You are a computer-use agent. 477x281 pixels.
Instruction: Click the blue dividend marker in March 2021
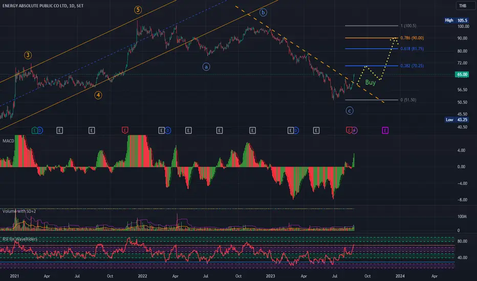(40, 131)
